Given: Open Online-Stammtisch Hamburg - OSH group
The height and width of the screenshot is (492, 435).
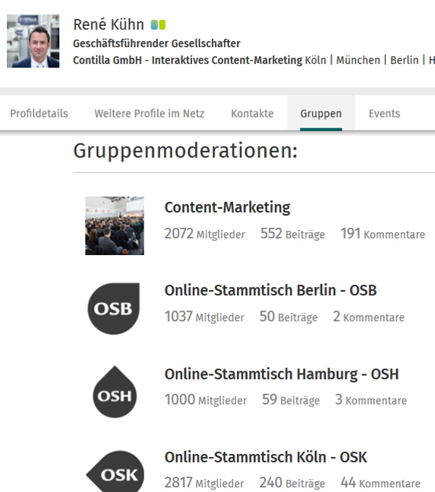Looking at the screenshot, I should tap(282, 374).
